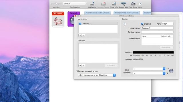The image size is (183, 102).
Task: Click the session help question mark button
Action: [125, 24]
